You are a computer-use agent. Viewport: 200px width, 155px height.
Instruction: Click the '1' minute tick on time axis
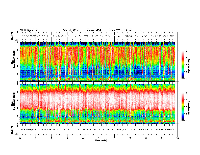coord(36,138)
